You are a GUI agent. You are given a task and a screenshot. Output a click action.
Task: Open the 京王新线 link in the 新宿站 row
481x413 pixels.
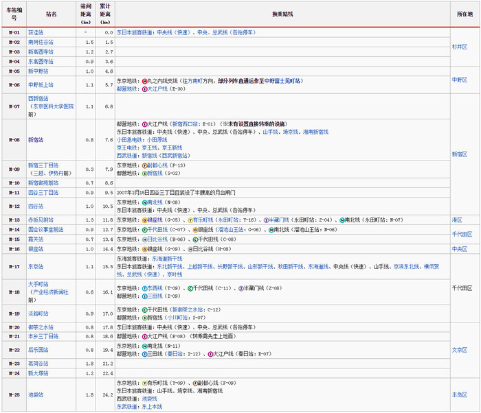(x=172, y=148)
